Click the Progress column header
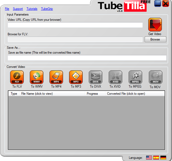The width and height of the screenshot is (172, 161). (95, 94)
